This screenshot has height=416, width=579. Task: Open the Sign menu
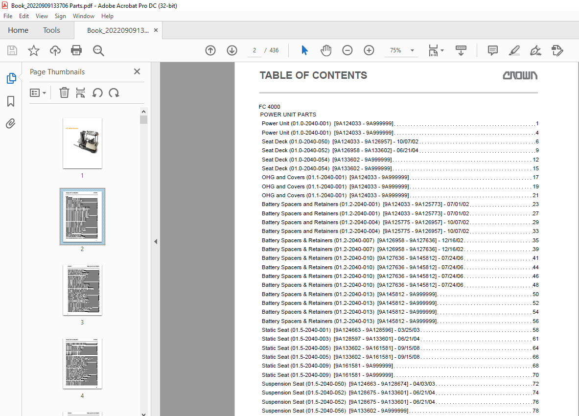pos(60,16)
